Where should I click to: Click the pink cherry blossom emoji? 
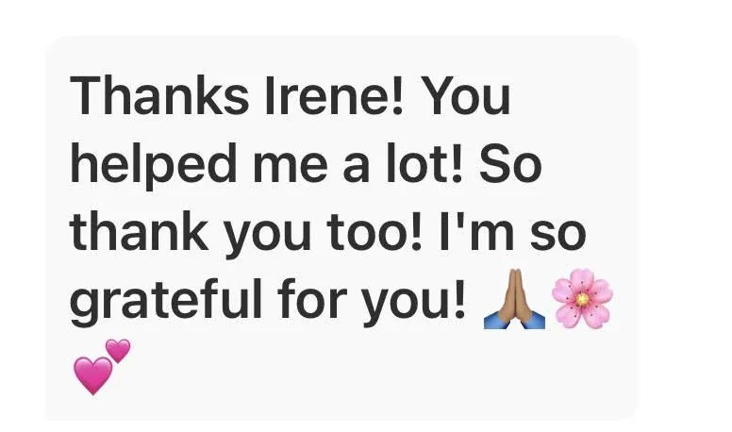coord(582,298)
